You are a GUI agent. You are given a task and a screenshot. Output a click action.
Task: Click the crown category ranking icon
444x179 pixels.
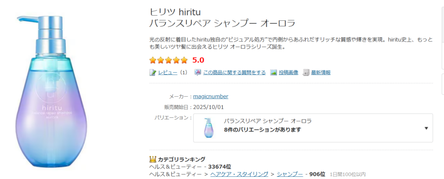click(x=153, y=159)
